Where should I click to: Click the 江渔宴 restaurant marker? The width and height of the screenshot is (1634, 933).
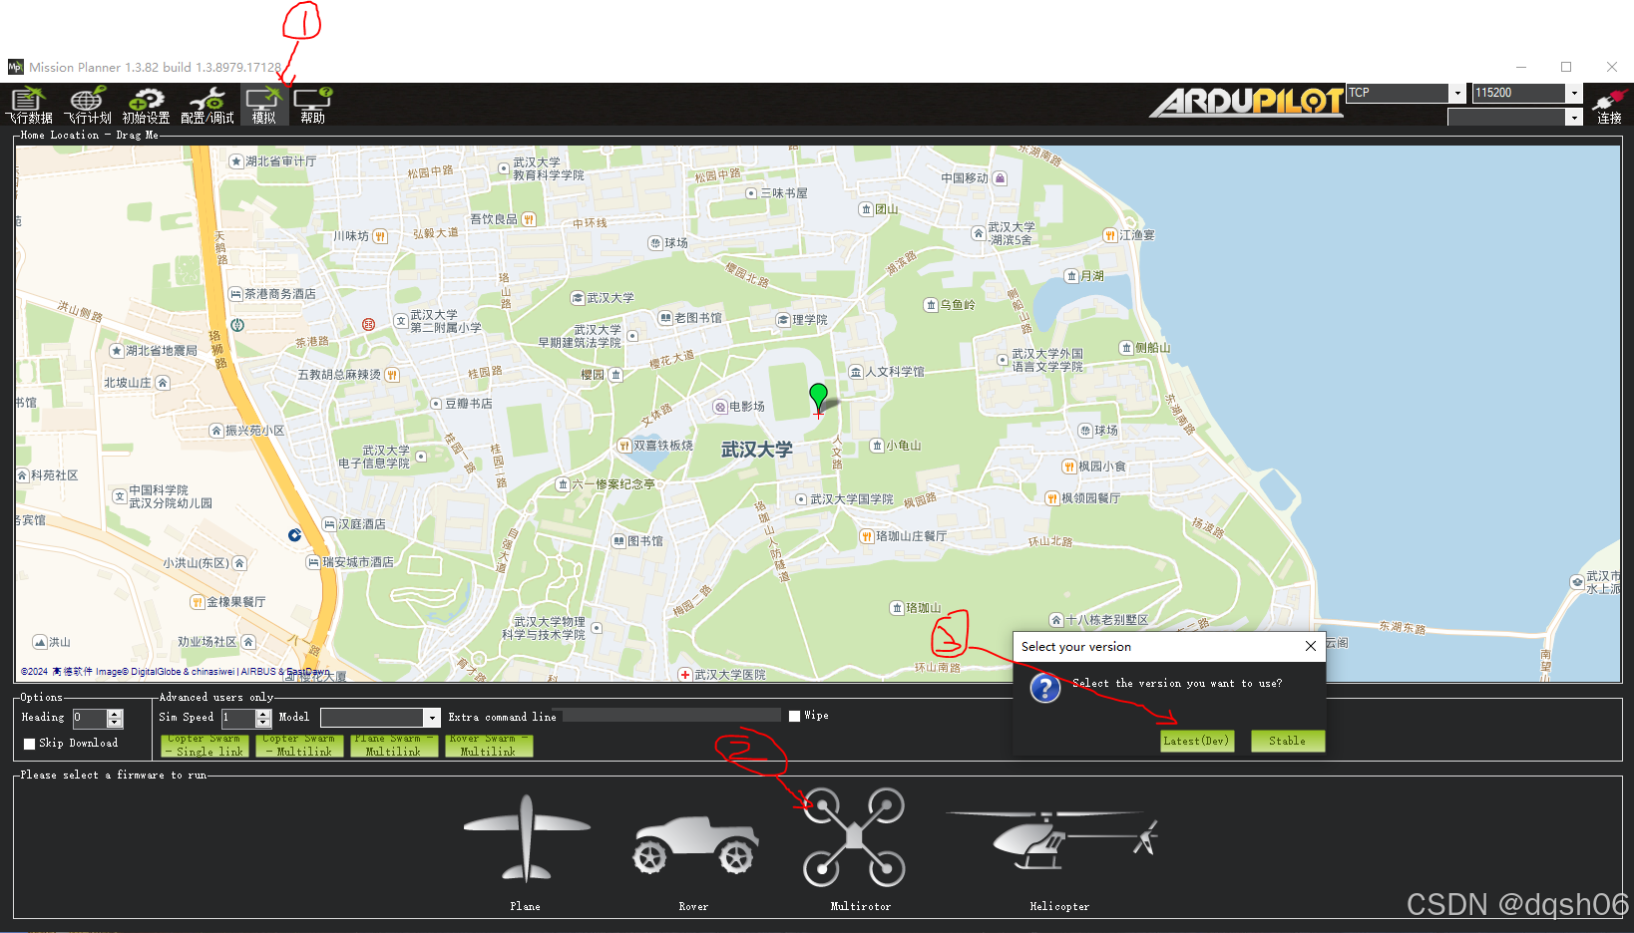pos(1110,235)
